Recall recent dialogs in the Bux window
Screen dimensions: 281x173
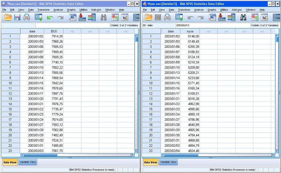point(38,17)
